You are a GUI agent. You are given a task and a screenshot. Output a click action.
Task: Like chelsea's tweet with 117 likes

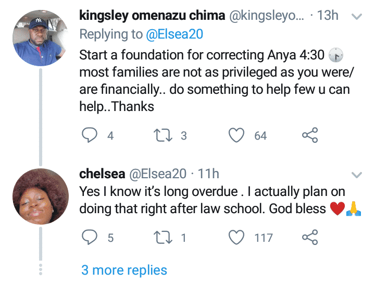(238, 238)
